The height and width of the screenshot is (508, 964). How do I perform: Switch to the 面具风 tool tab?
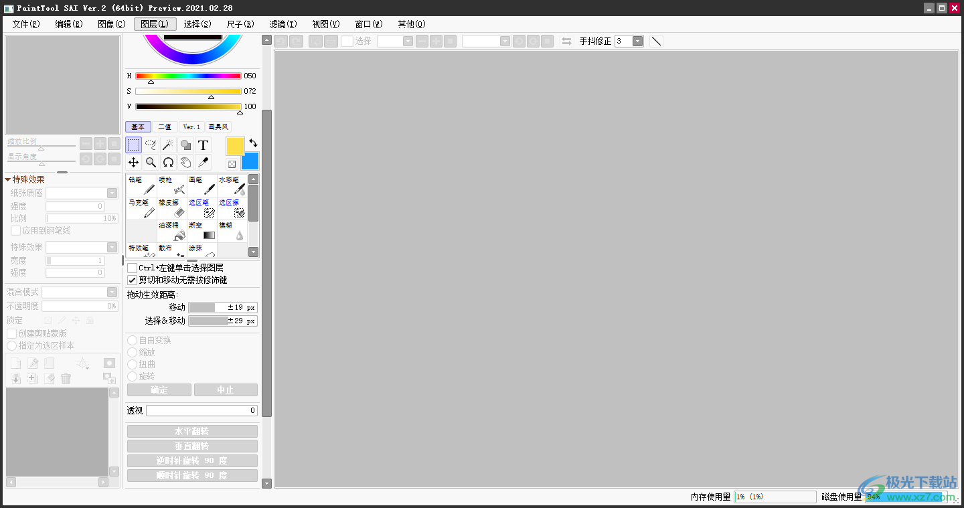(x=218, y=126)
